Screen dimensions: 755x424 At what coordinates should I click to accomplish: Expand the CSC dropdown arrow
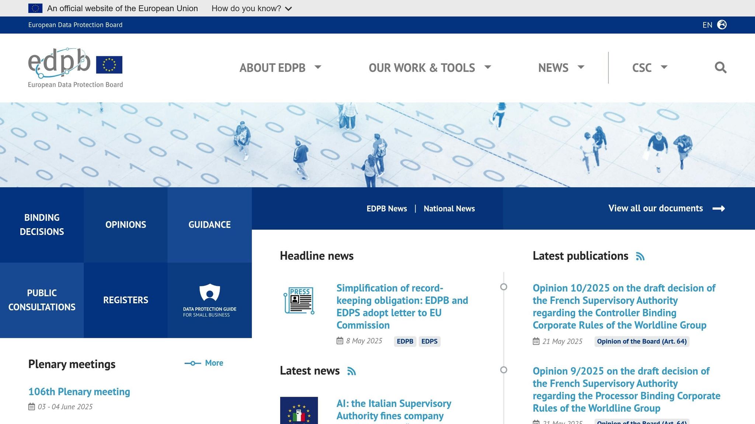click(x=664, y=67)
